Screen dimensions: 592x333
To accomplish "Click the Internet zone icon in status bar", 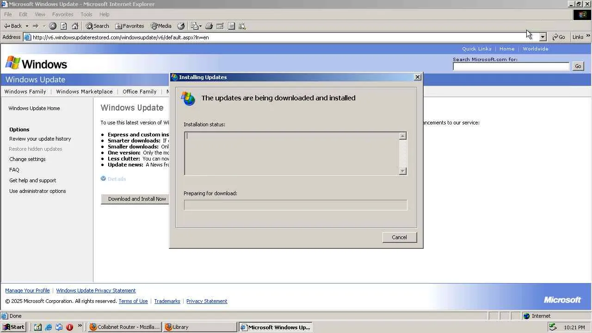I will pos(526,316).
